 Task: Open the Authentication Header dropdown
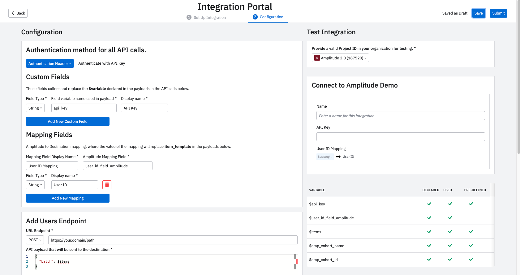click(x=50, y=63)
